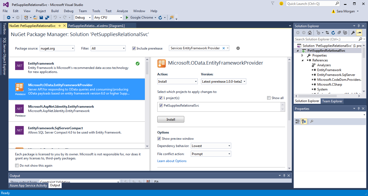The image size is (368, 196).
Task: Click the Install button
Action: [171, 120]
